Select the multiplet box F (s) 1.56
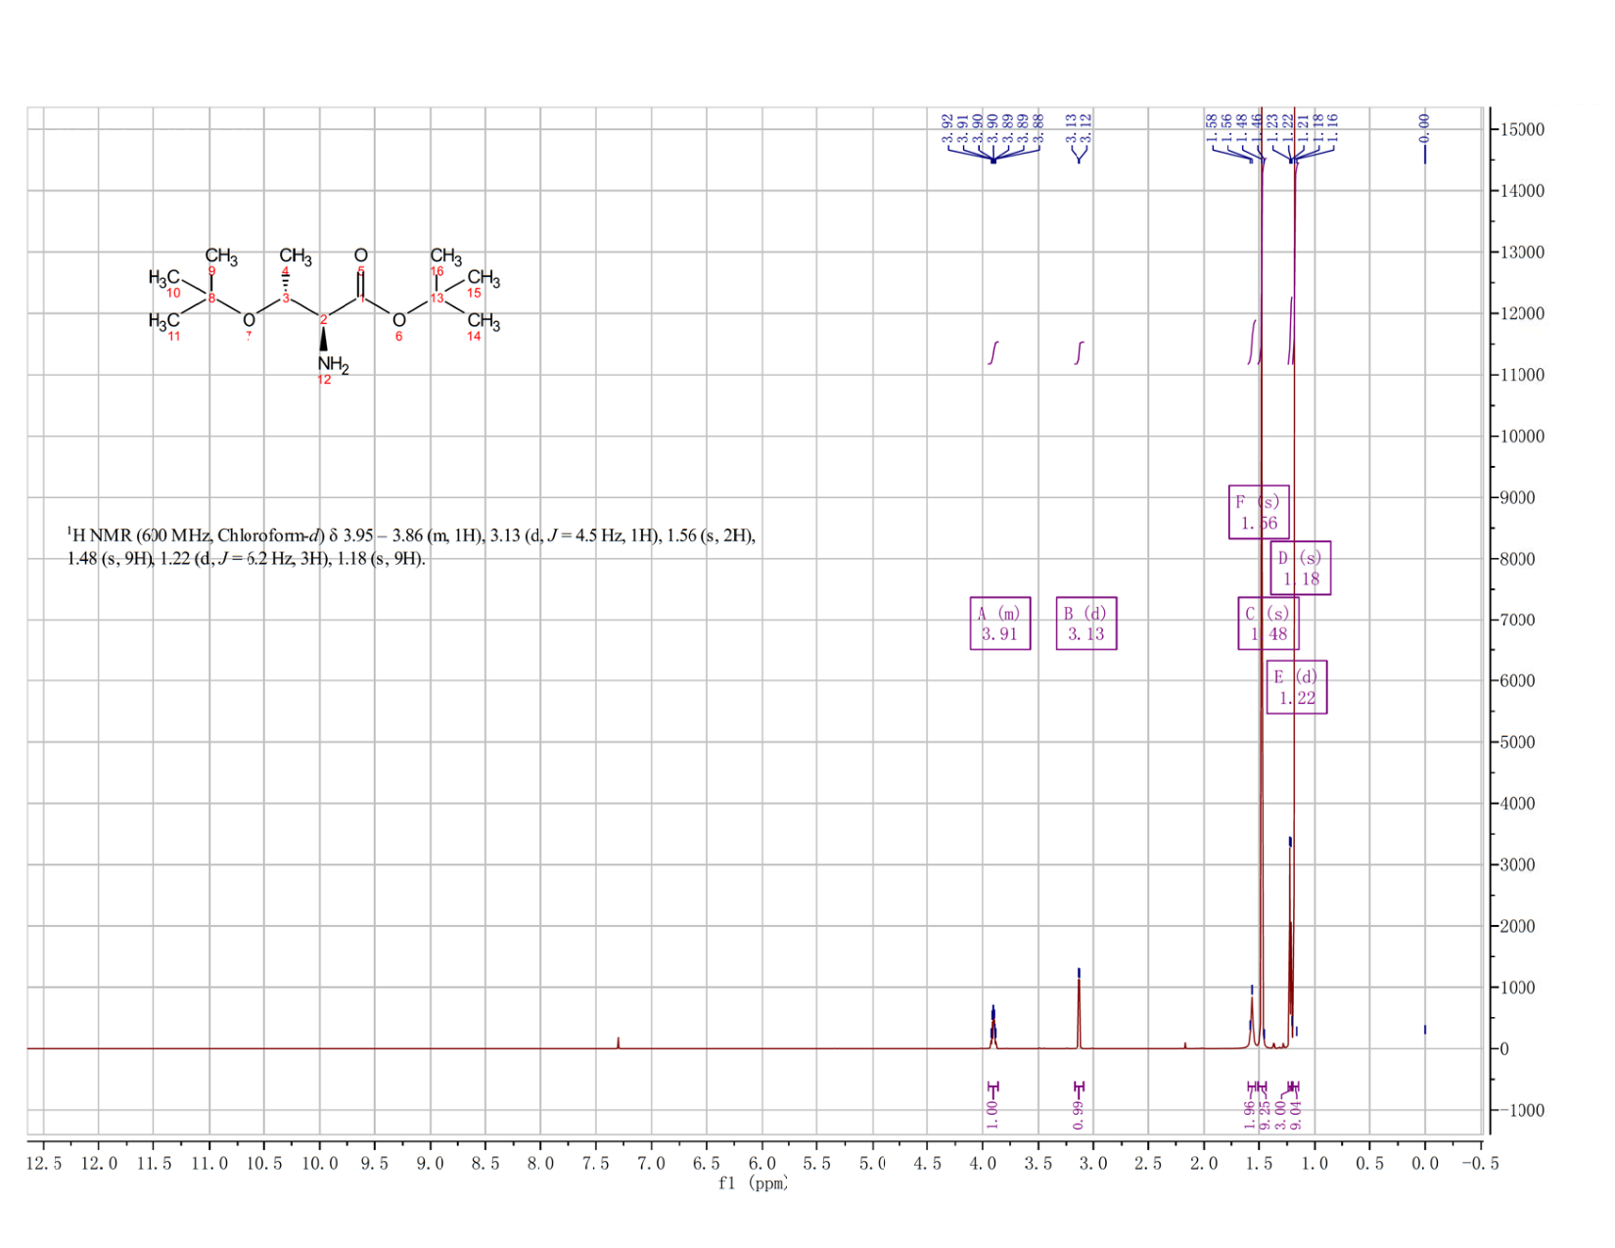 (1259, 512)
